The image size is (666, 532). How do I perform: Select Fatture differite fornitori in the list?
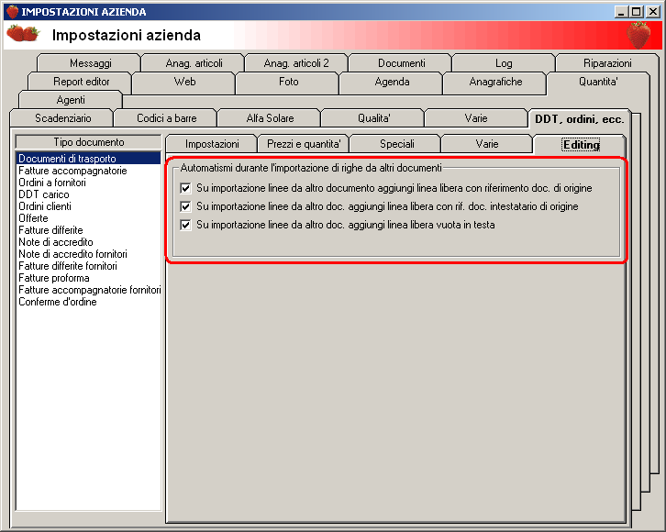(x=88, y=266)
